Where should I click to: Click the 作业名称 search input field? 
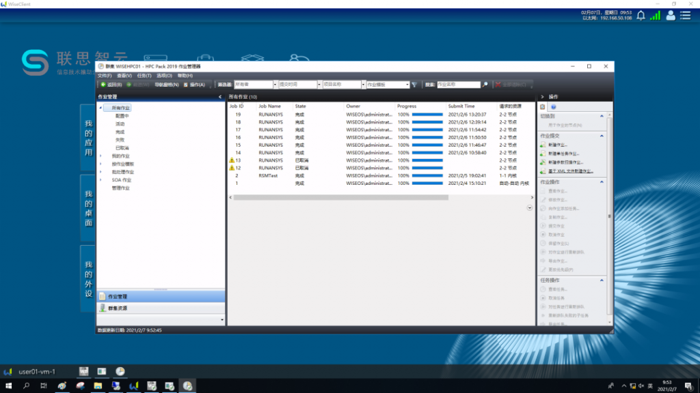[x=459, y=85]
